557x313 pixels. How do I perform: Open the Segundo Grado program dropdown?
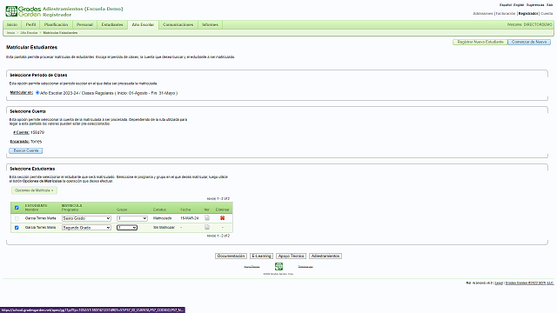click(86, 228)
